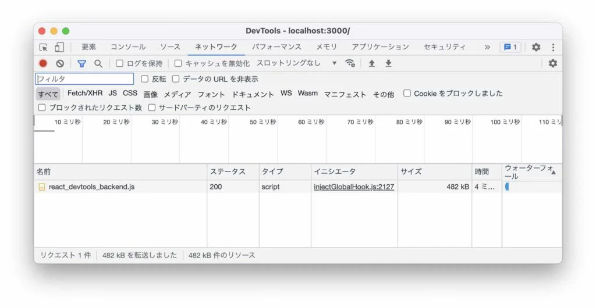Enable the ログを保持 checkbox

click(x=120, y=63)
